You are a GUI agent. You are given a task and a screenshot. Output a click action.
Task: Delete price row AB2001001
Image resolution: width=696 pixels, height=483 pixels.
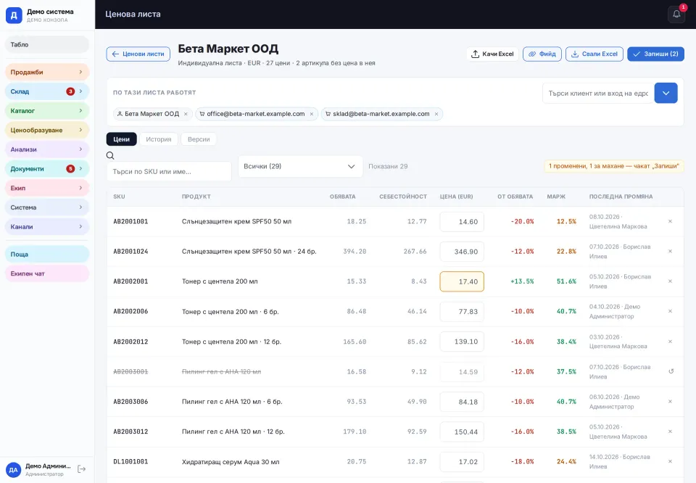[670, 221]
